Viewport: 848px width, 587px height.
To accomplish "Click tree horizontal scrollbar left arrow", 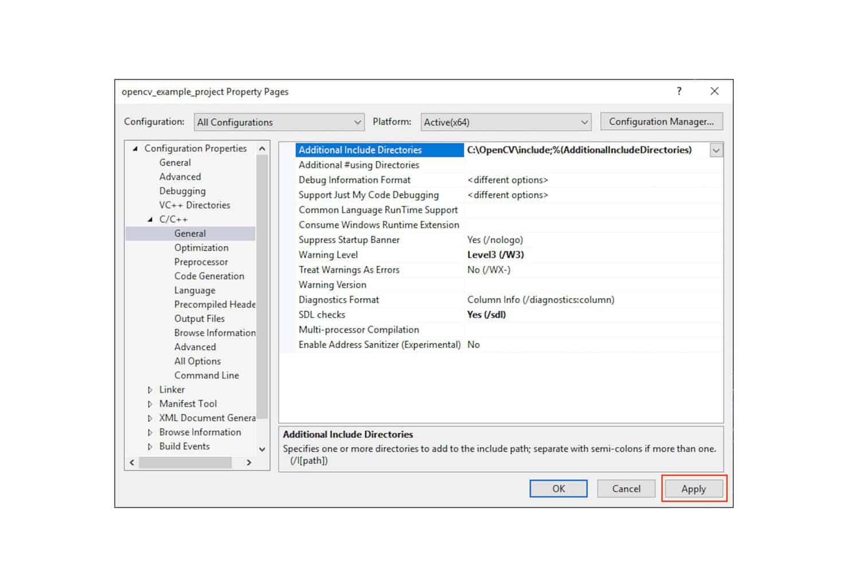I will pos(132,463).
